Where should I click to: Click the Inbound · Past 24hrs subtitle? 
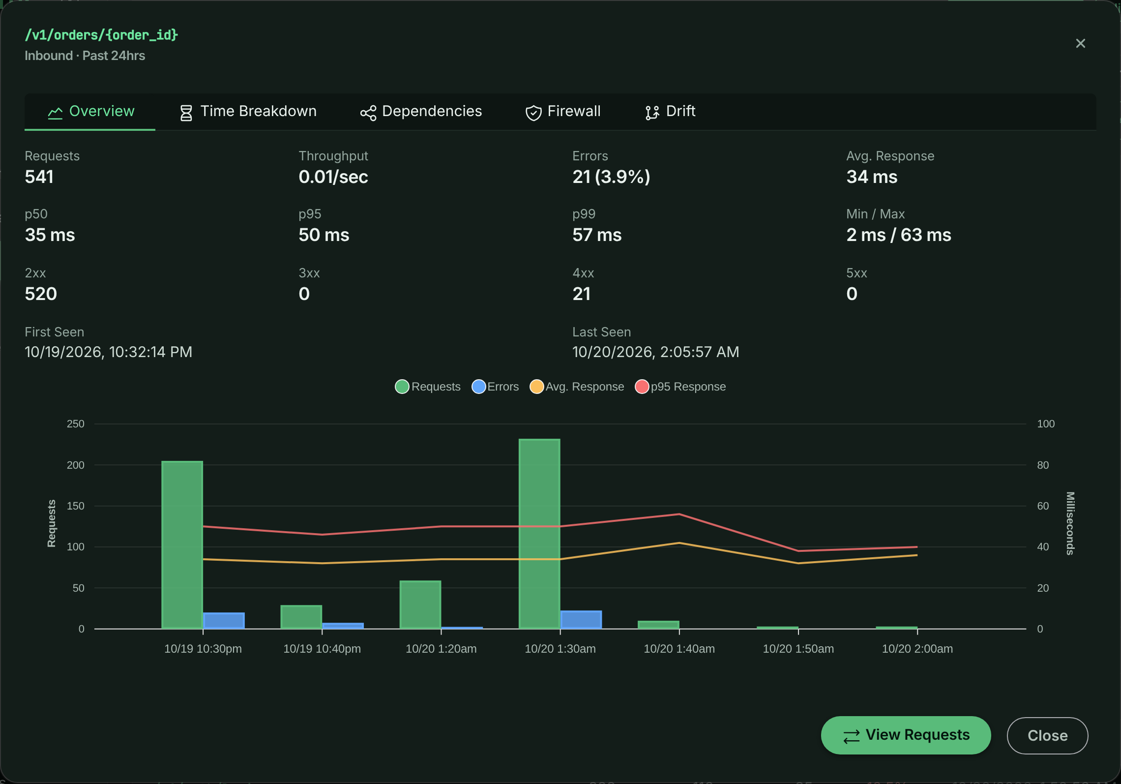click(x=85, y=56)
